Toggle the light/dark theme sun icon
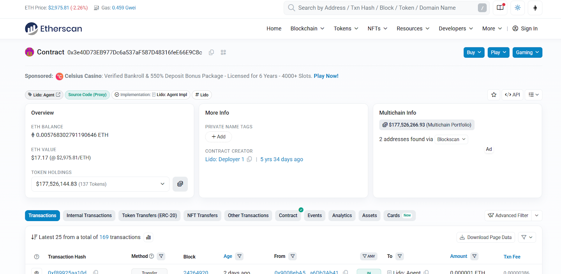 [518, 8]
